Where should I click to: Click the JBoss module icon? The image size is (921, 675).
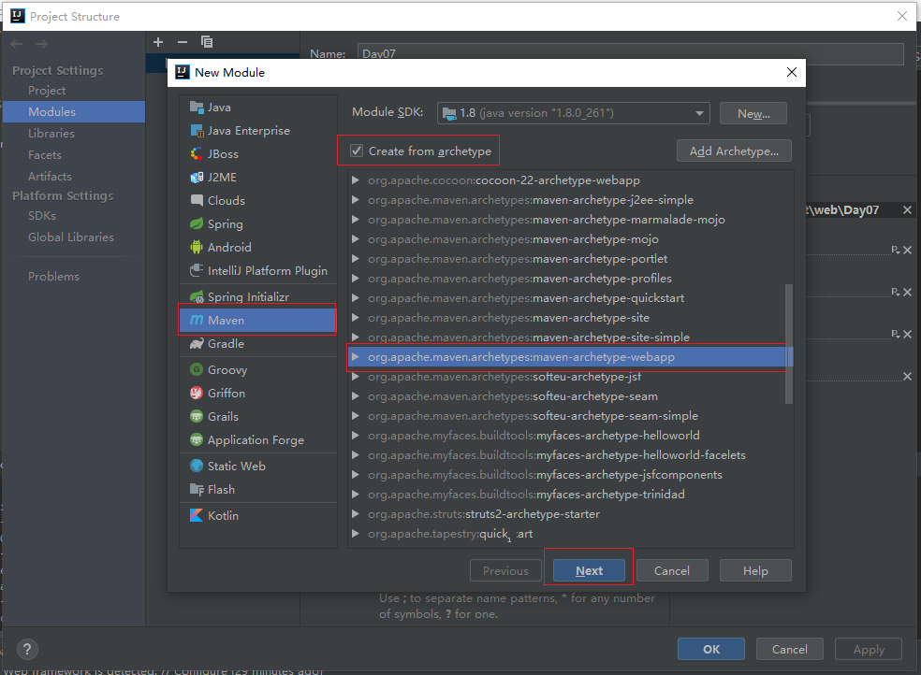click(x=197, y=154)
